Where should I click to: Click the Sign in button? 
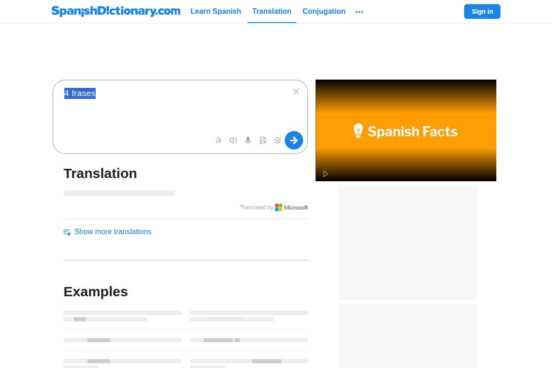(482, 11)
